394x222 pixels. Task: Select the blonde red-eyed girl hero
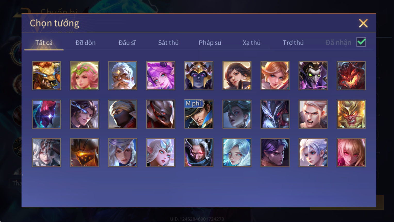(351, 152)
